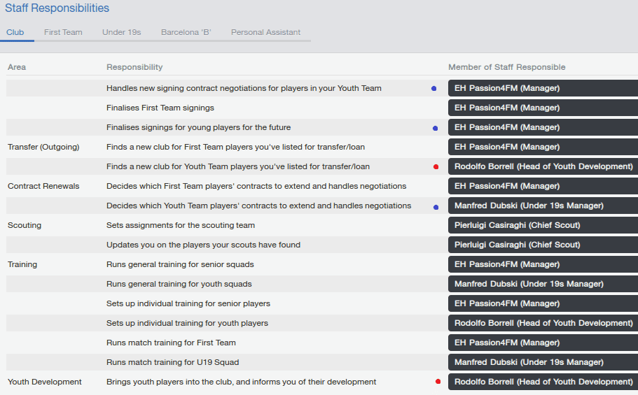Select the Barcelona 'B' tab
The image size is (638, 395).
(186, 32)
